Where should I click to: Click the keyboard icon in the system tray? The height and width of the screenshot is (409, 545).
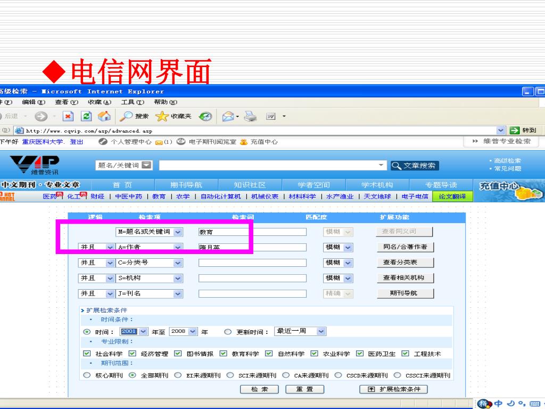point(534,404)
